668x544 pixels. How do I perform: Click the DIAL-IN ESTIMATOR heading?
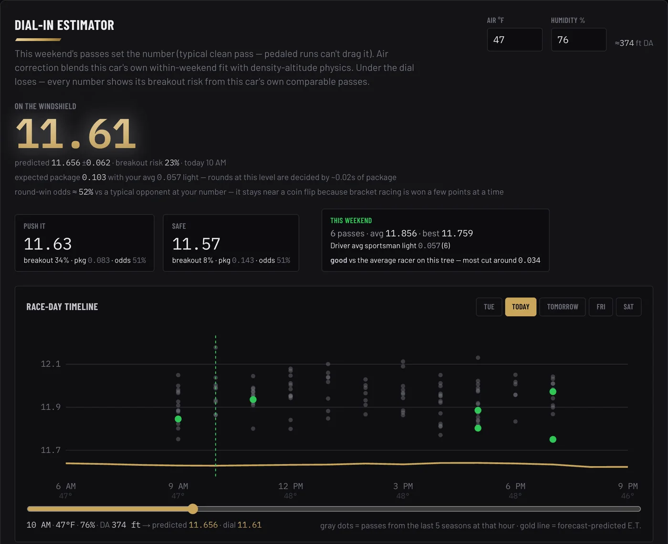[x=64, y=25]
